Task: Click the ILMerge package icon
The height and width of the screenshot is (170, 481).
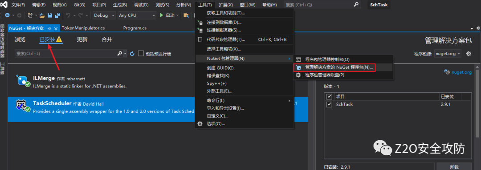Action: (23, 81)
